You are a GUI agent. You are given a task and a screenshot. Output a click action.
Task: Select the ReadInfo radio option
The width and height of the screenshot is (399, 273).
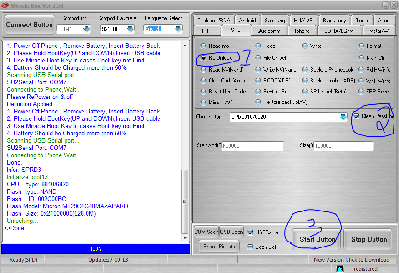tap(203, 46)
